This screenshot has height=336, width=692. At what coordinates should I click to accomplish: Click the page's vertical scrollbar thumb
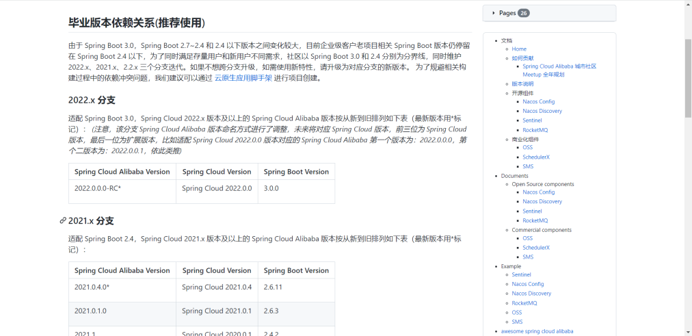pyautogui.click(x=688, y=78)
